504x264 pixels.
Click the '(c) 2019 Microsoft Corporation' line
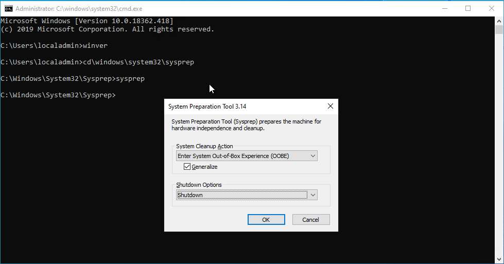(108, 29)
